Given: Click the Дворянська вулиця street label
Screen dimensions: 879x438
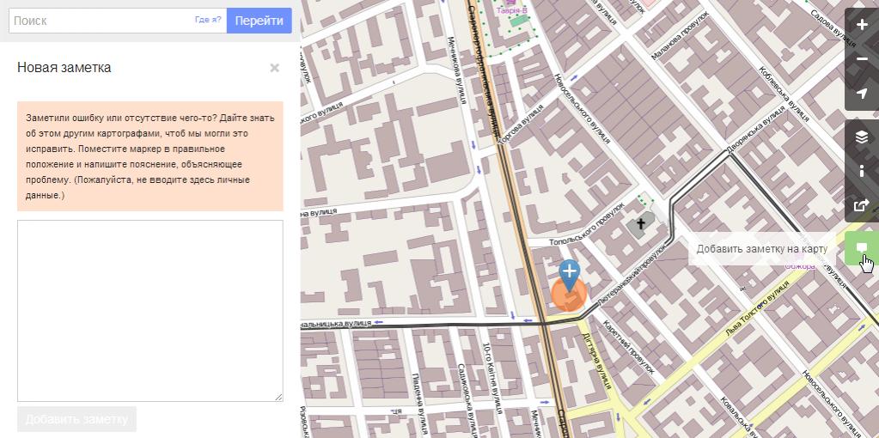Looking at the screenshot, I should tap(757, 128).
